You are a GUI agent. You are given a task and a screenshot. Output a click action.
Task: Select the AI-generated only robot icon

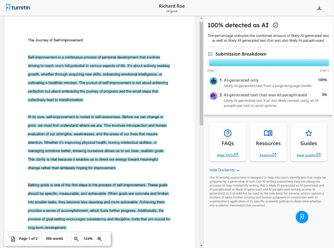point(213,81)
